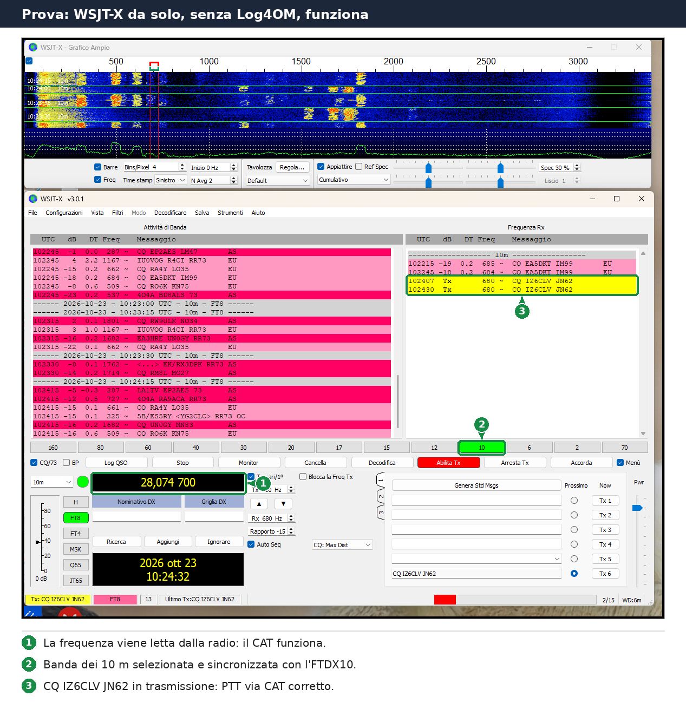Toggle the CQ/73 checkbox
The height and width of the screenshot is (716, 686).
point(34,463)
